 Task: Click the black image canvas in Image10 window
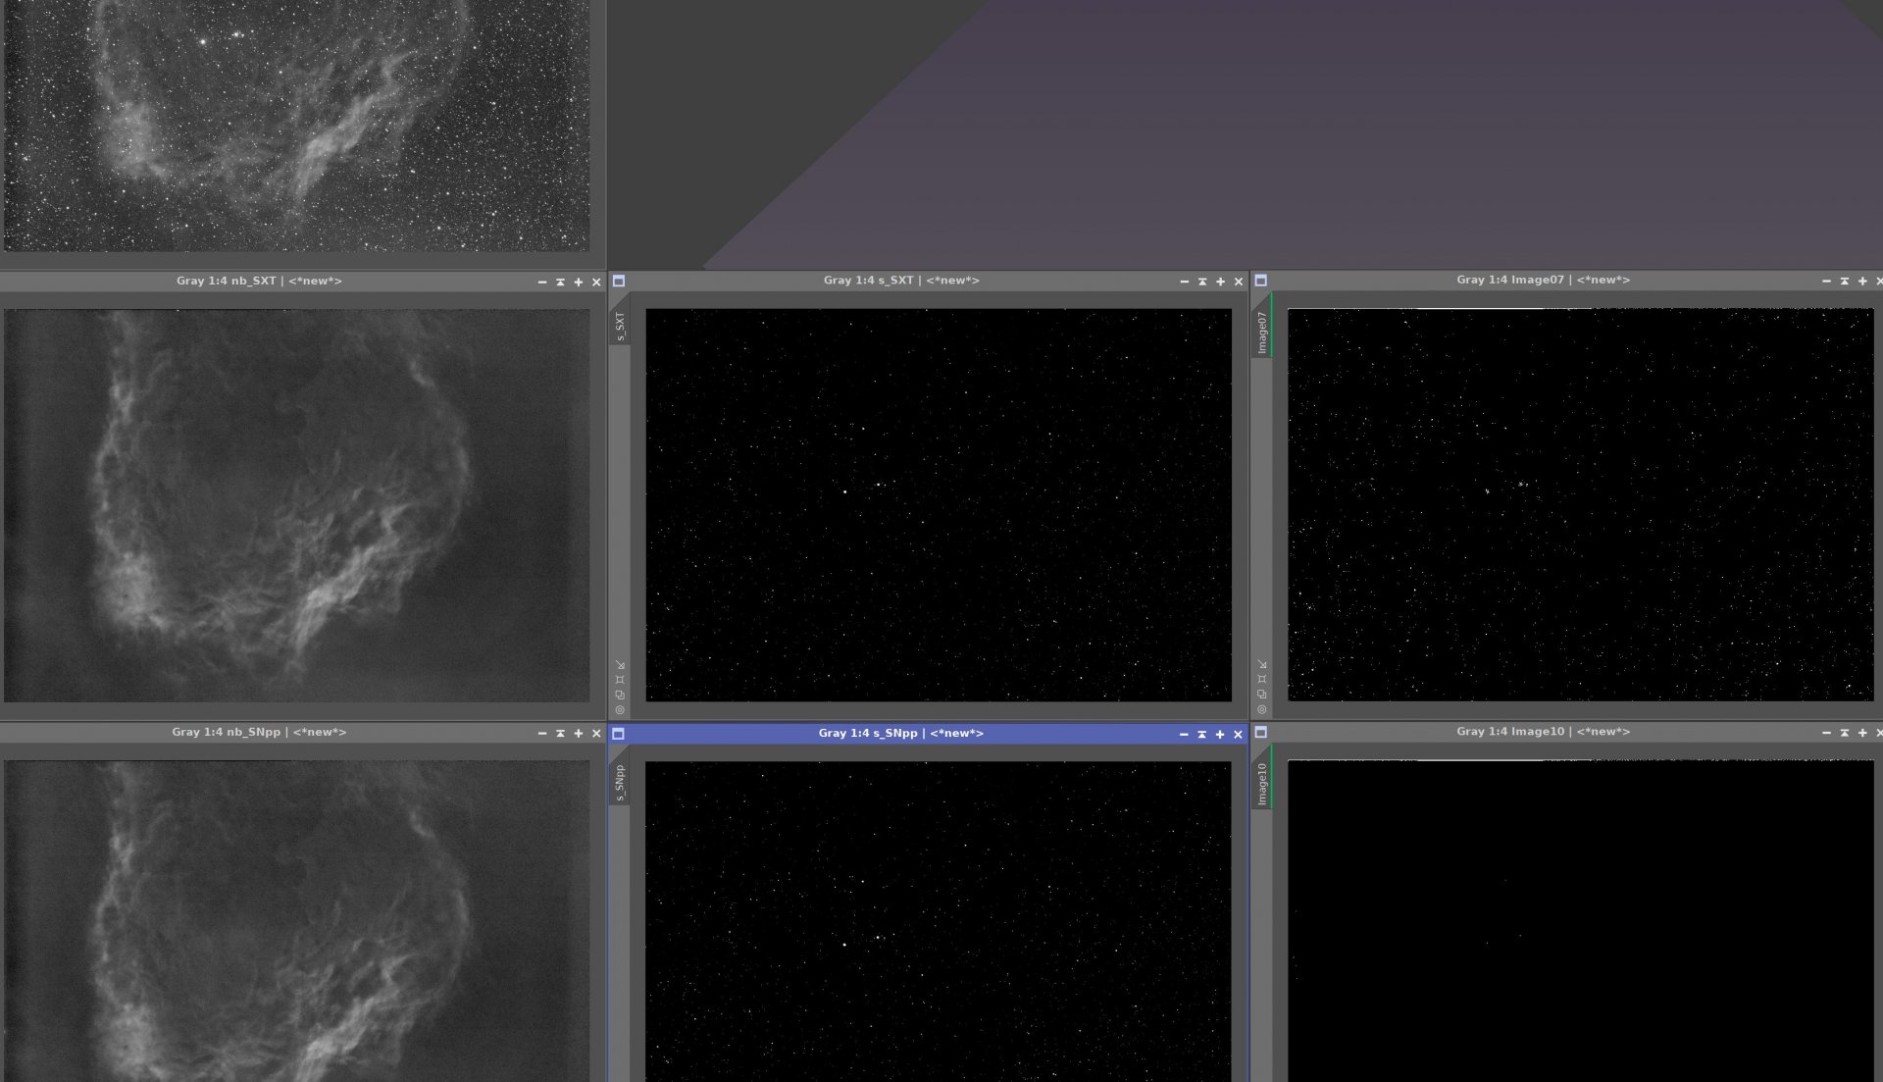point(1580,921)
